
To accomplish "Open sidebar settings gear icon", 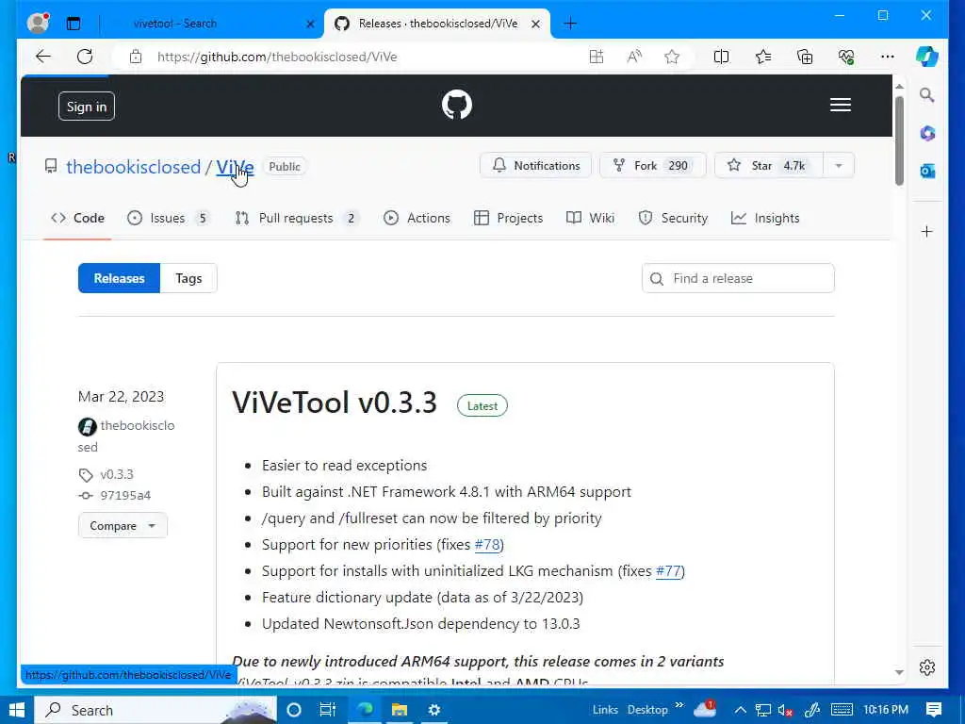I will (x=927, y=667).
